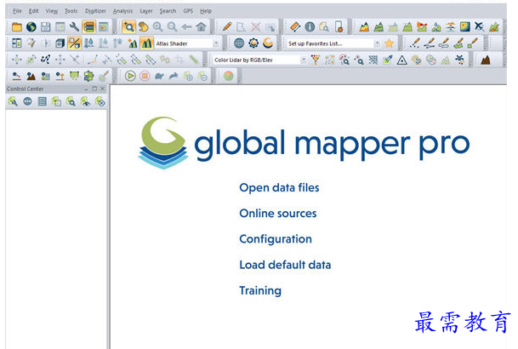Open the Layer menu

[146, 11]
